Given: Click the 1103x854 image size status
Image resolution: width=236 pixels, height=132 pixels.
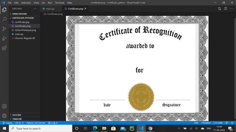Looking at the screenshot, I should pos(206,123).
